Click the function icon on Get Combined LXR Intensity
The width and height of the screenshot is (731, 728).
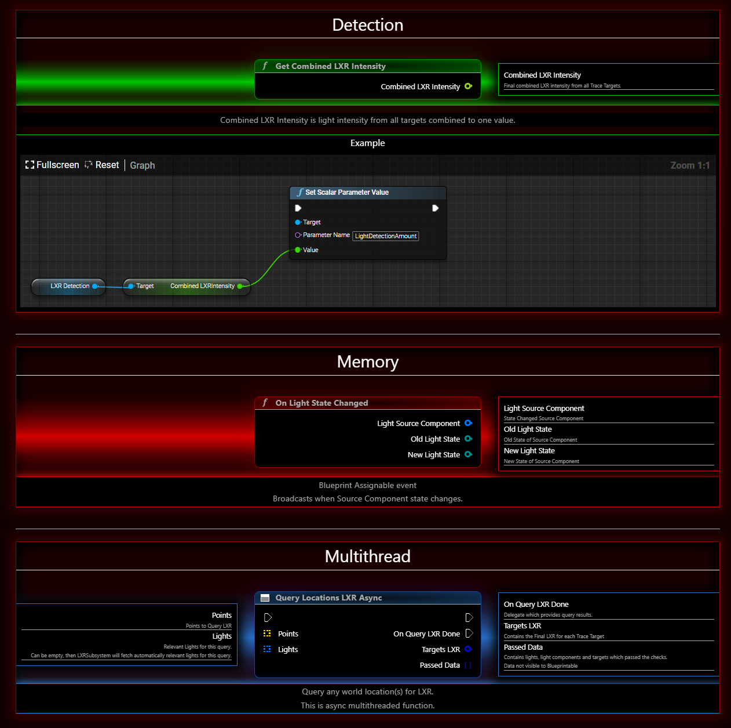(x=265, y=66)
